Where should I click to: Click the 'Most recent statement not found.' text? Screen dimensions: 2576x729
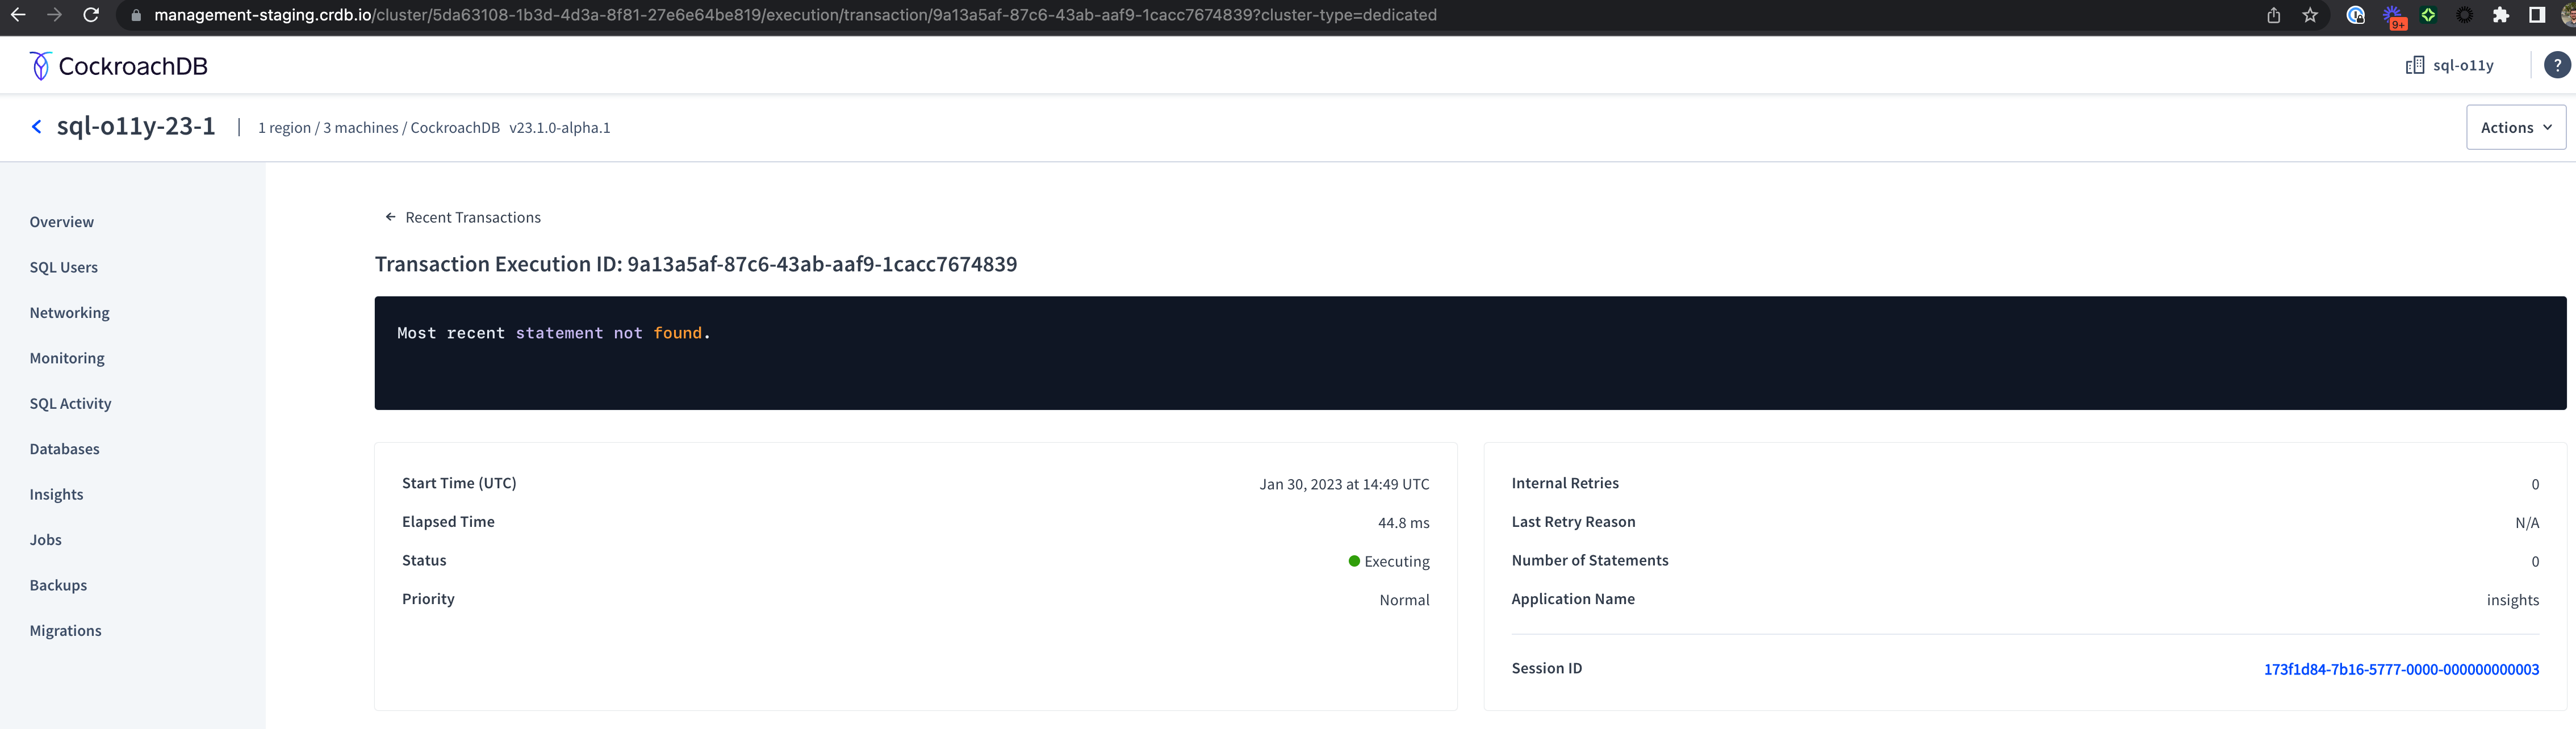553,333
